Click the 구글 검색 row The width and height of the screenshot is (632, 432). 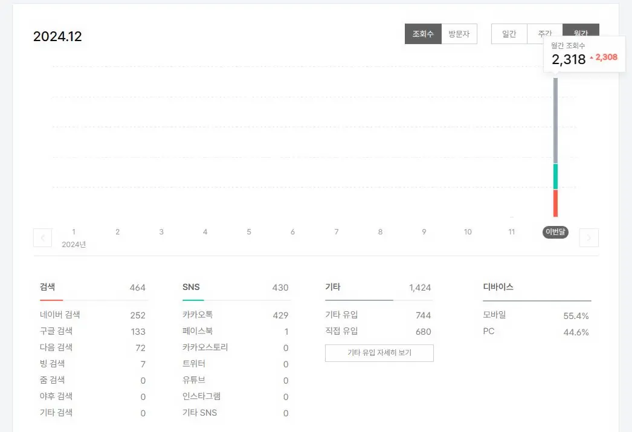[56, 331]
